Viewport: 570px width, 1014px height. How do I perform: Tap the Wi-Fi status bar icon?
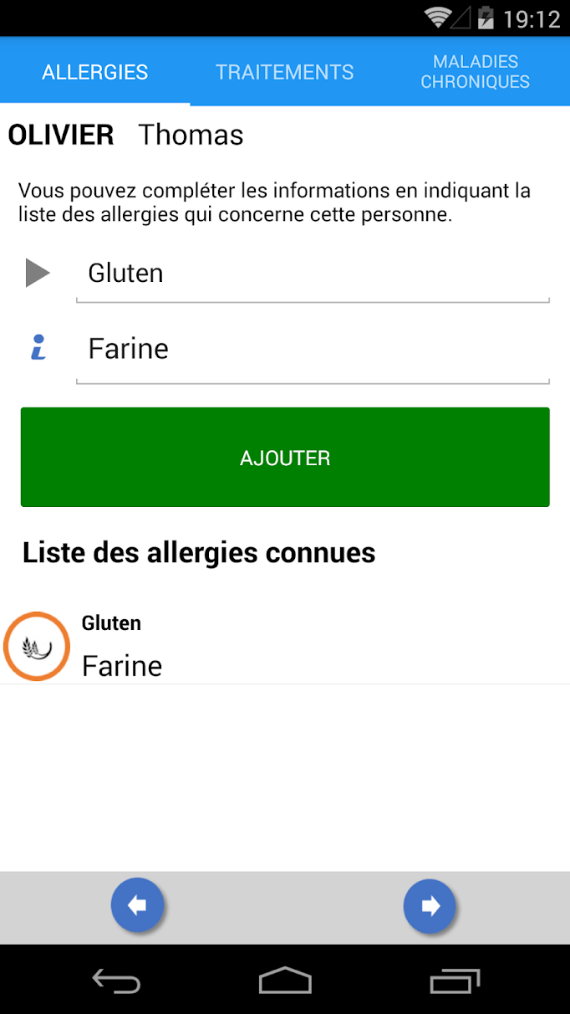(x=437, y=18)
